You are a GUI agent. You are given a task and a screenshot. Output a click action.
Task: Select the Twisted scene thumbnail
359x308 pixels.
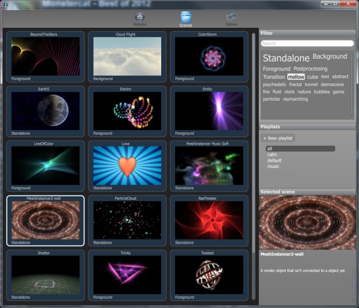(x=209, y=275)
